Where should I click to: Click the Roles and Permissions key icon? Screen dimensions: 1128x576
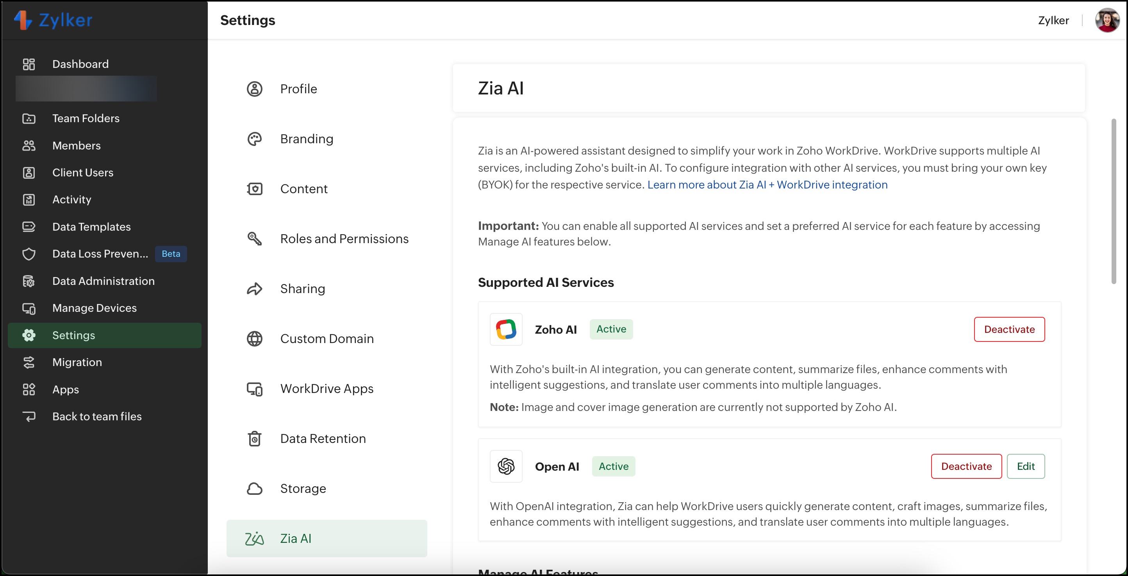(x=254, y=239)
